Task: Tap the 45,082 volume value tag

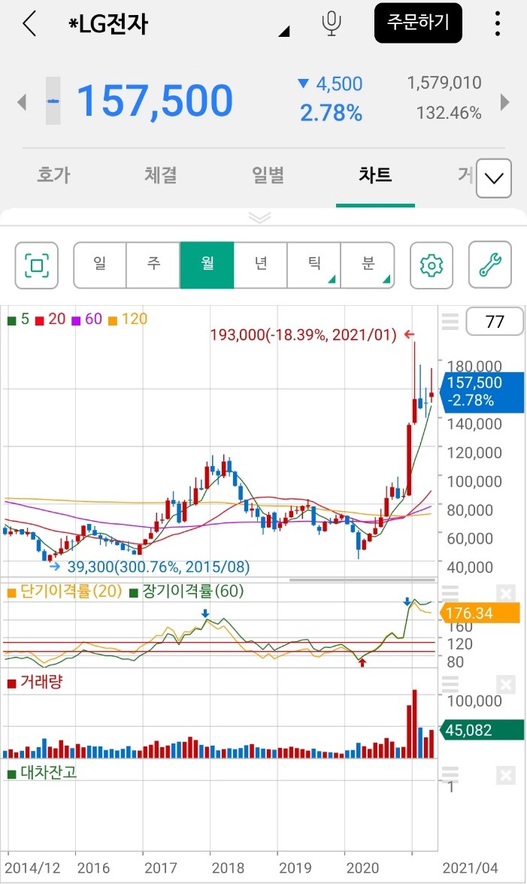Action: (x=482, y=730)
